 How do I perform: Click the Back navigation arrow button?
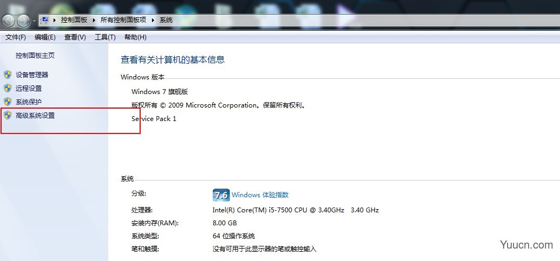[x=9, y=21]
